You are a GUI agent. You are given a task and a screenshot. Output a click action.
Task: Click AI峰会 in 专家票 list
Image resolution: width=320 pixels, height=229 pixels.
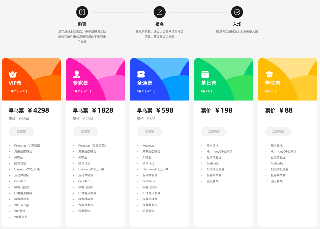click(x=83, y=157)
